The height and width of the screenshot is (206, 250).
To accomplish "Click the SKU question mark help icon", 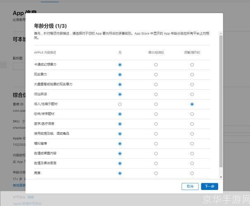I will point(24,122).
